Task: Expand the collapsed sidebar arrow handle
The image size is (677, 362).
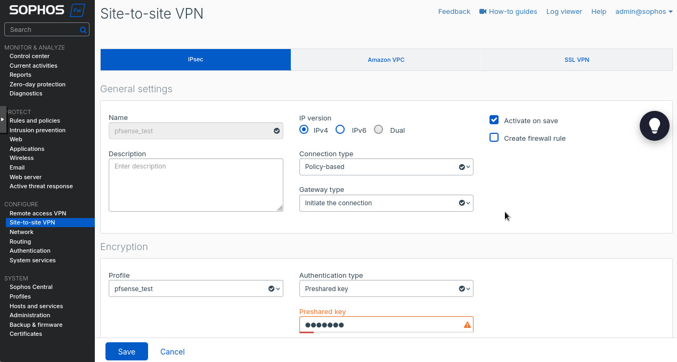Action: point(3,119)
